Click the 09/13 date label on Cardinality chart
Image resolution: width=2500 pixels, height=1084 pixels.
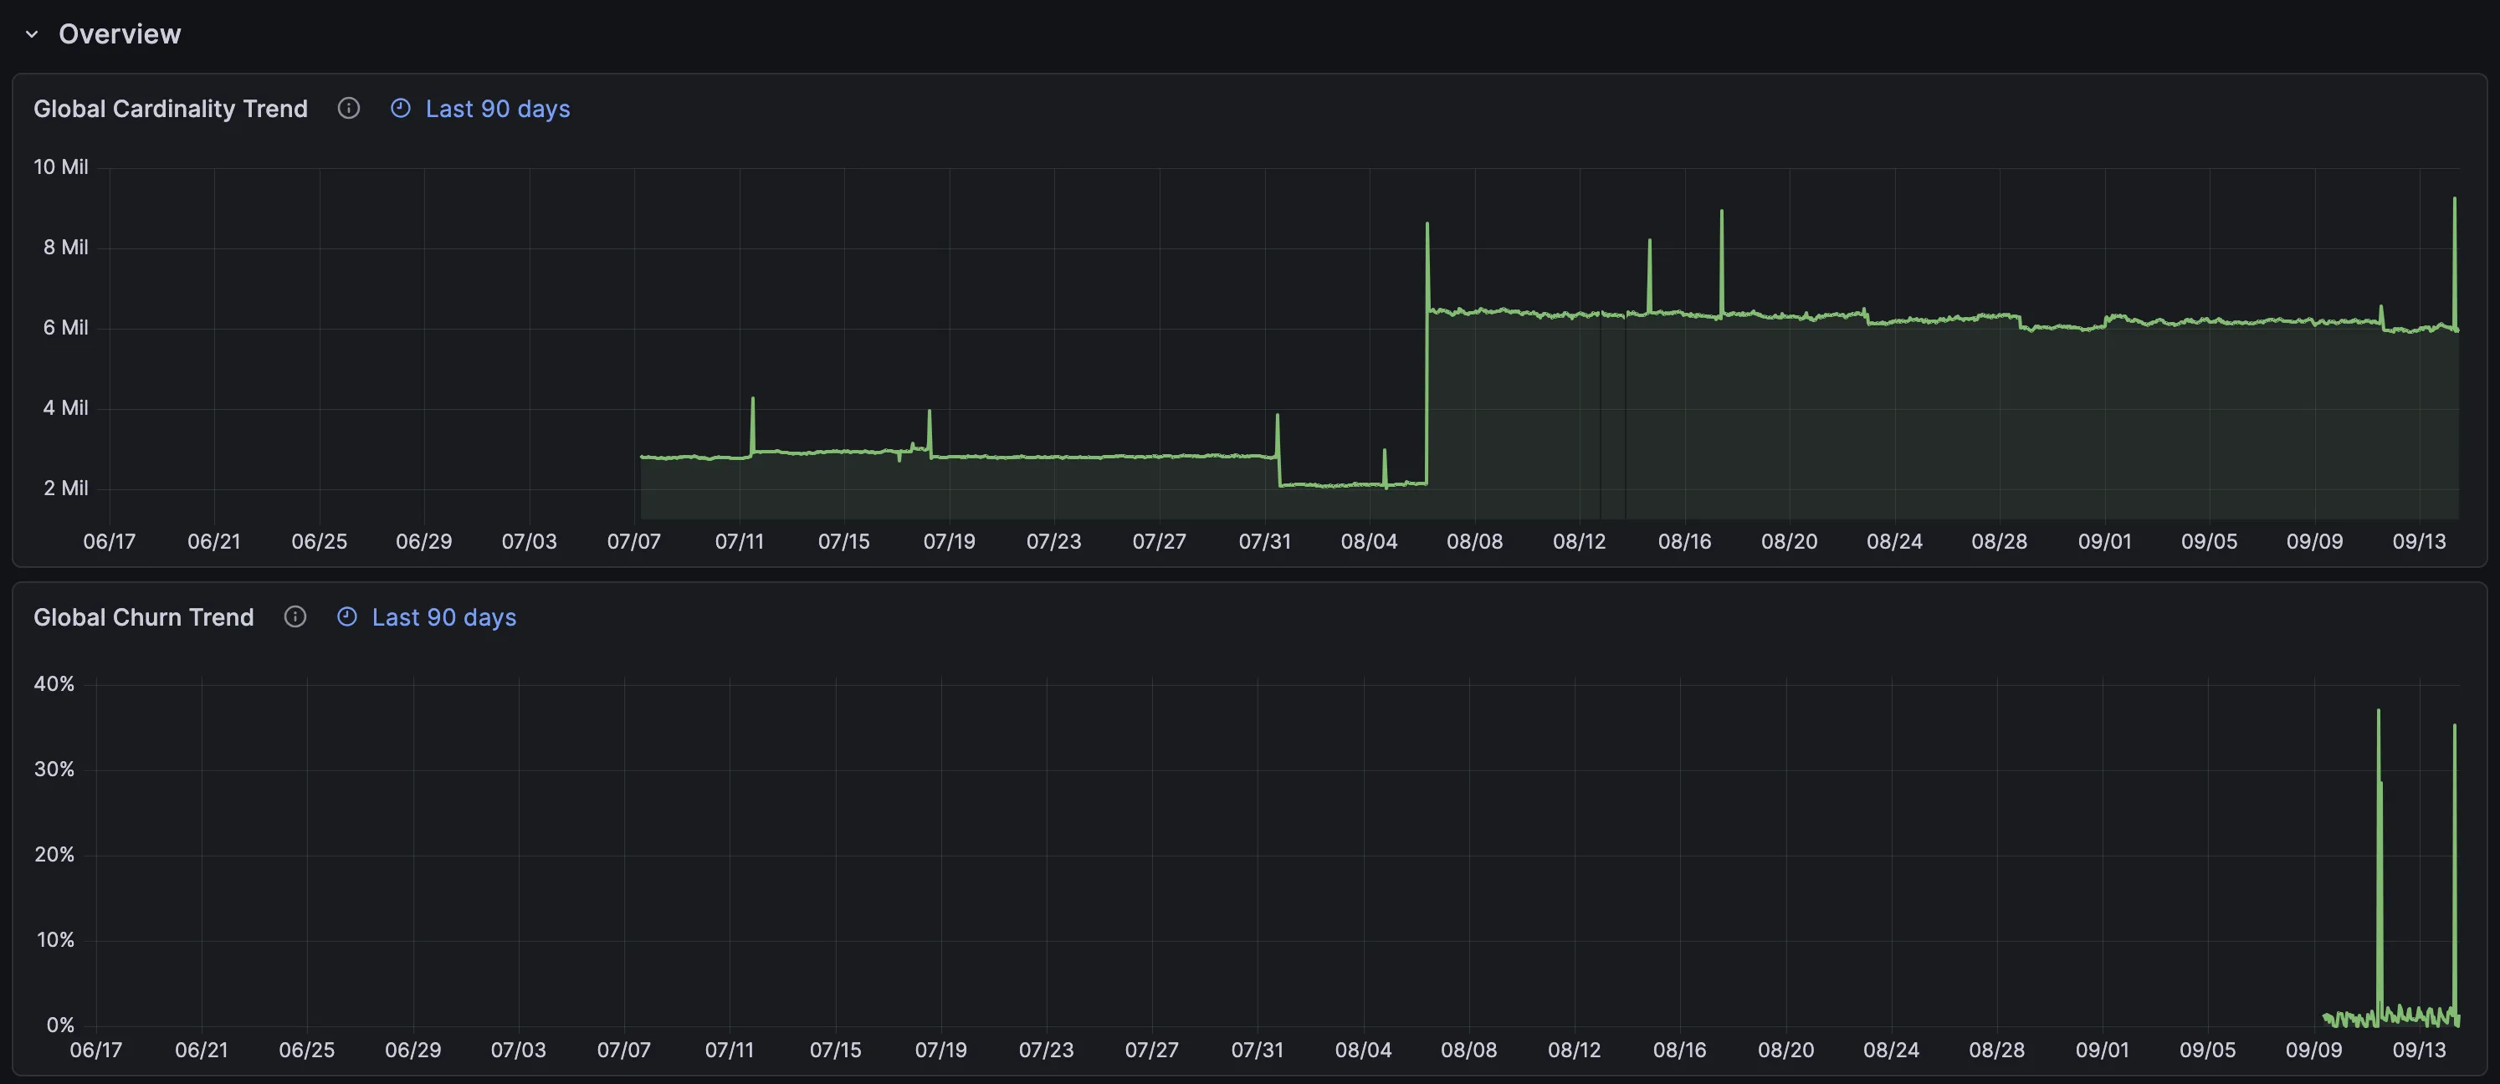[2420, 541]
